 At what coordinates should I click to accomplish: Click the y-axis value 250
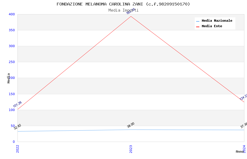(x=12, y=62)
